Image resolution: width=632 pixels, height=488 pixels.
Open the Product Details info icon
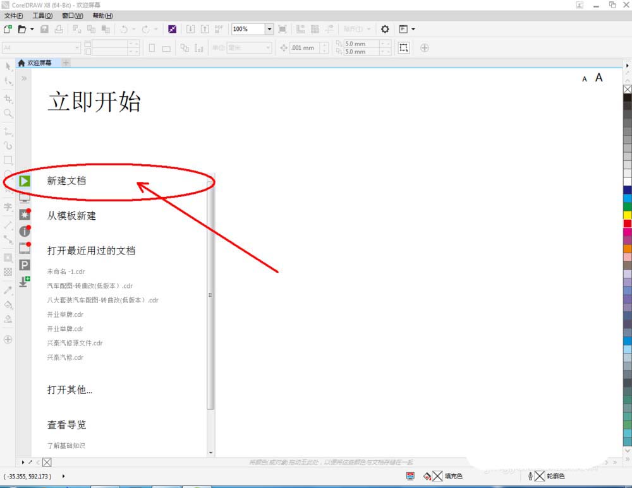coord(25,231)
